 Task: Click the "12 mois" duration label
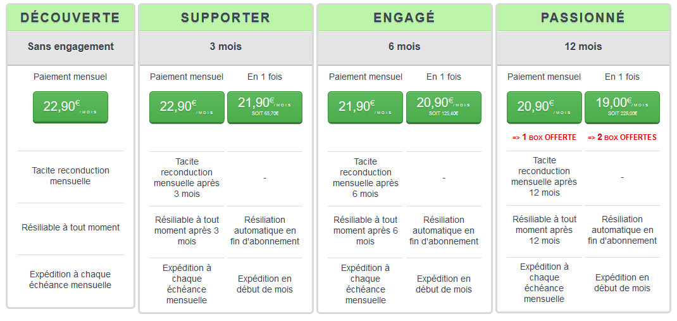[x=583, y=46]
